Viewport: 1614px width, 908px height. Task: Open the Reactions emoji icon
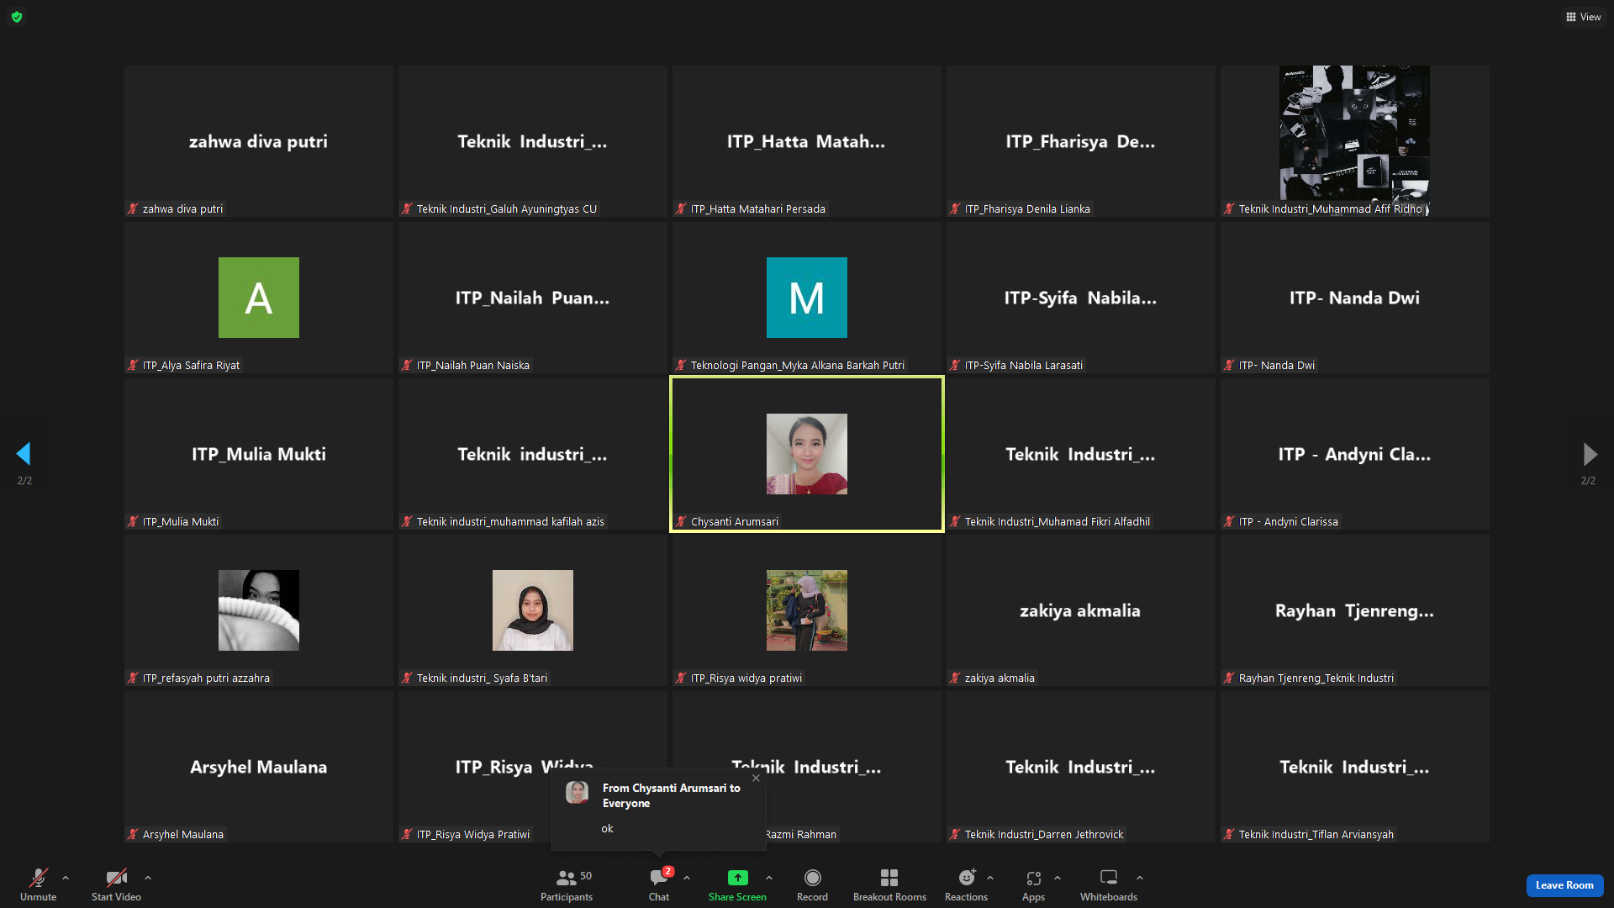point(967,878)
